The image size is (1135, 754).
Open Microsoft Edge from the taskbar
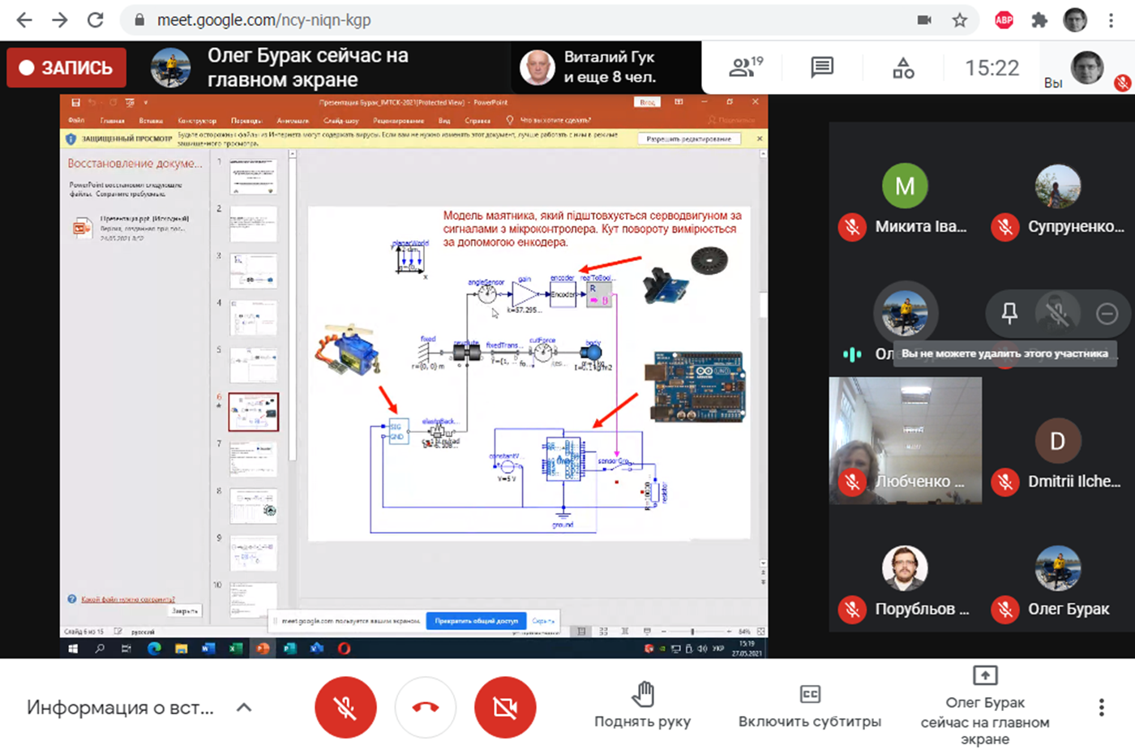coord(154,649)
